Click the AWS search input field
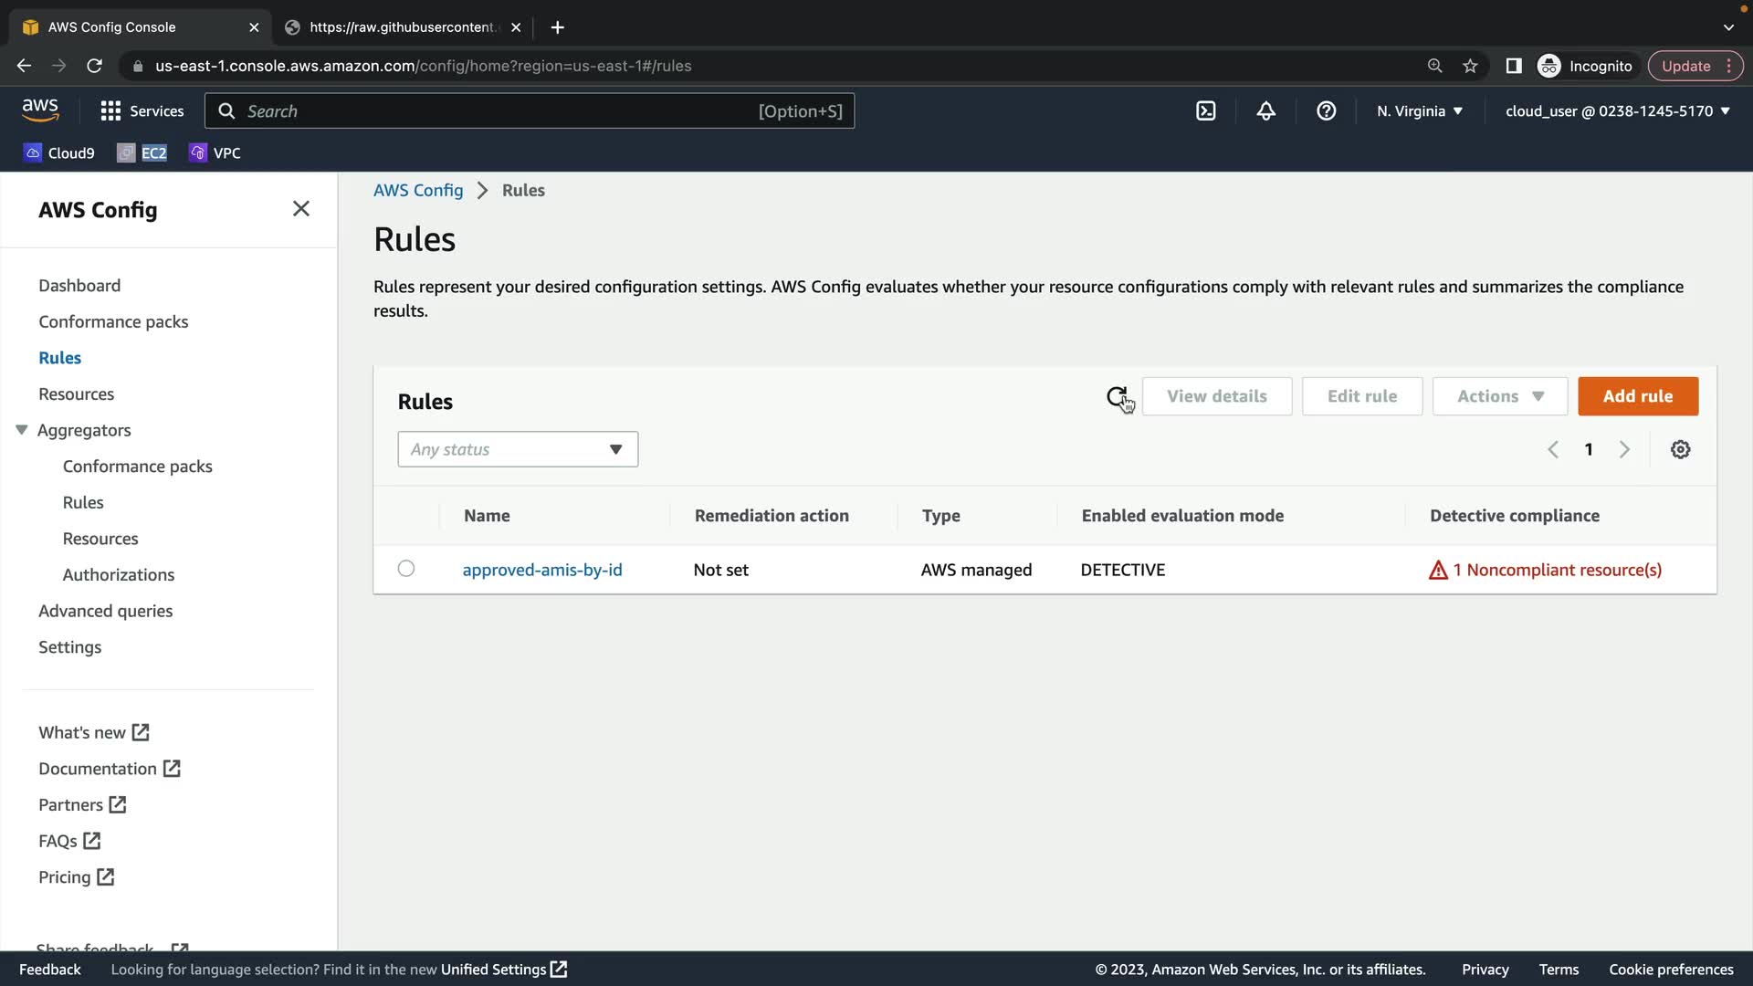This screenshot has width=1753, height=986. 498,111
